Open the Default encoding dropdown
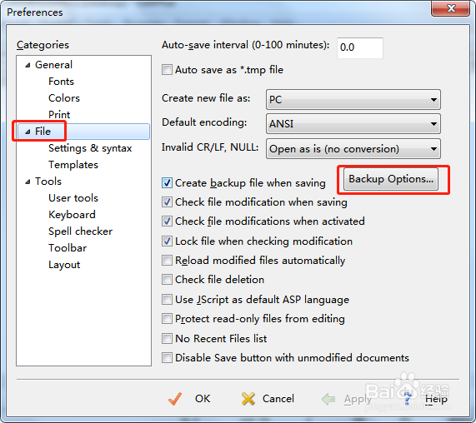Screen dimensions: 476x423 pyautogui.click(x=353, y=124)
